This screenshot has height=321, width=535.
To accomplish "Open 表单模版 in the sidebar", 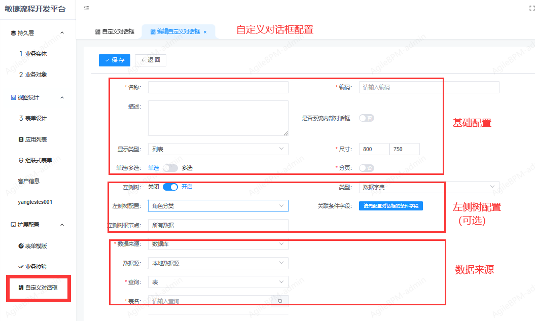I will 35,246.
